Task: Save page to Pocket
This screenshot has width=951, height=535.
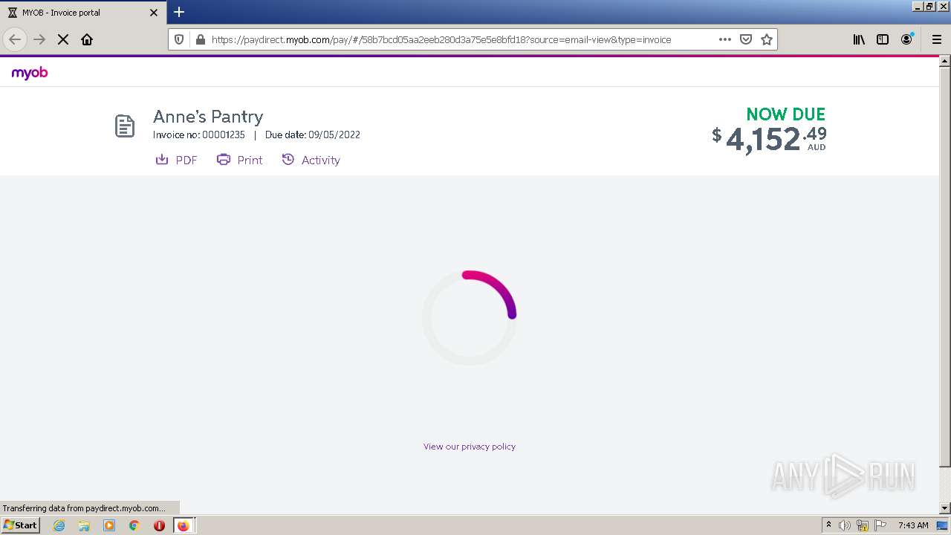Action: 746,39
